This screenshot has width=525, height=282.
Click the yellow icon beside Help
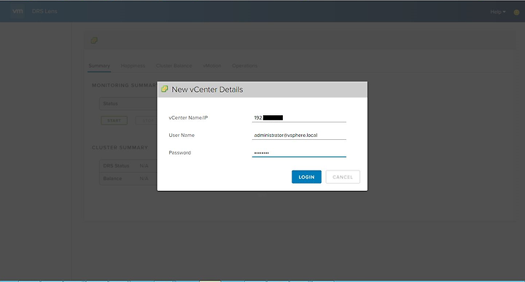click(517, 12)
